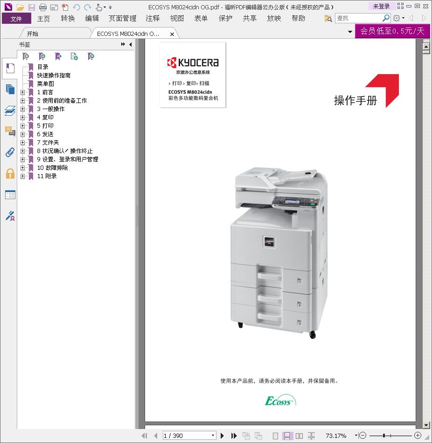Click the advanced search folder icon
Image resolution: width=432 pixels, height=443 pixels.
click(328, 18)
